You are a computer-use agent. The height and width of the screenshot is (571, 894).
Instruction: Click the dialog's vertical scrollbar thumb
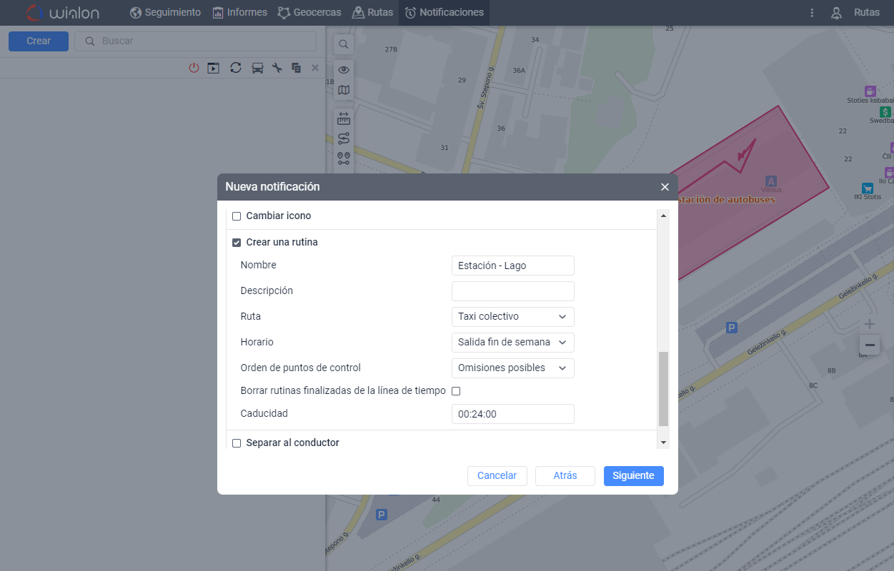click(663, 388)
